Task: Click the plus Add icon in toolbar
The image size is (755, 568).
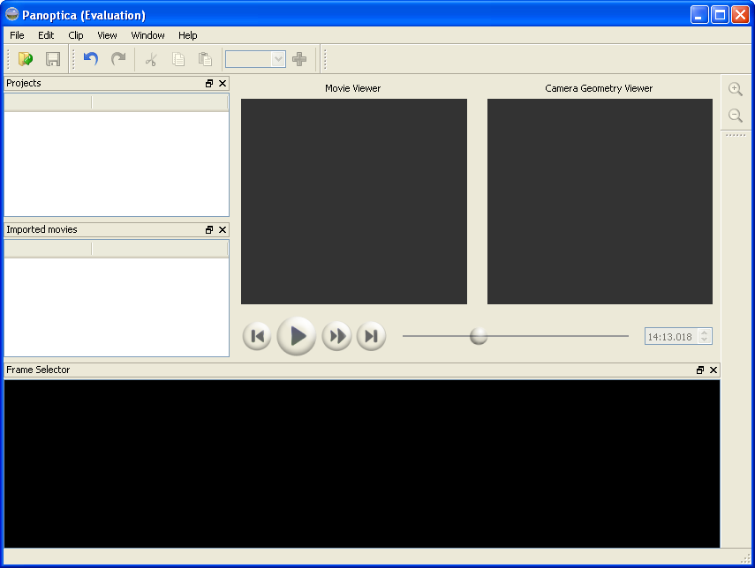Action: [299, 59]
